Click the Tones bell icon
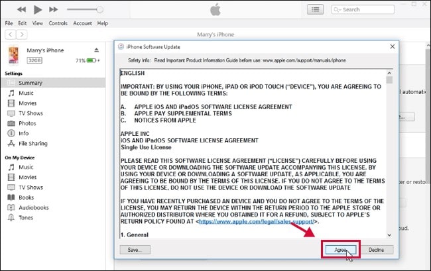431x271 pixels. pos(11,218)
